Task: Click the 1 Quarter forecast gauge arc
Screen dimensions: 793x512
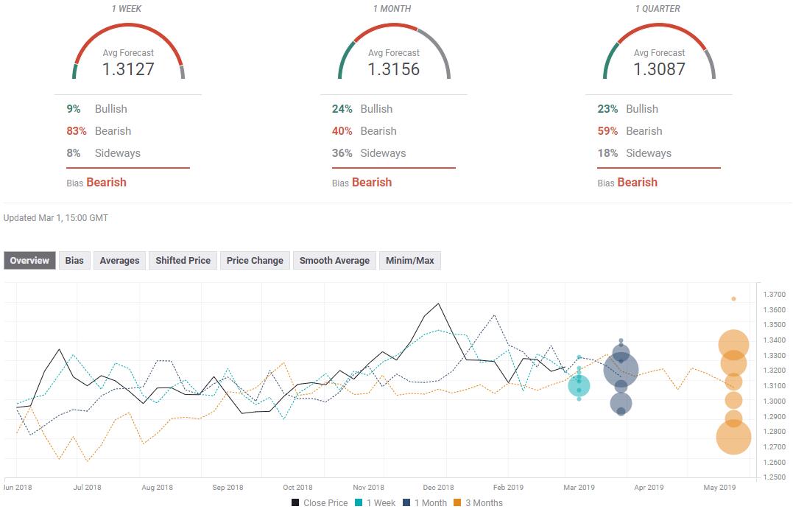Action: point(660,25)
